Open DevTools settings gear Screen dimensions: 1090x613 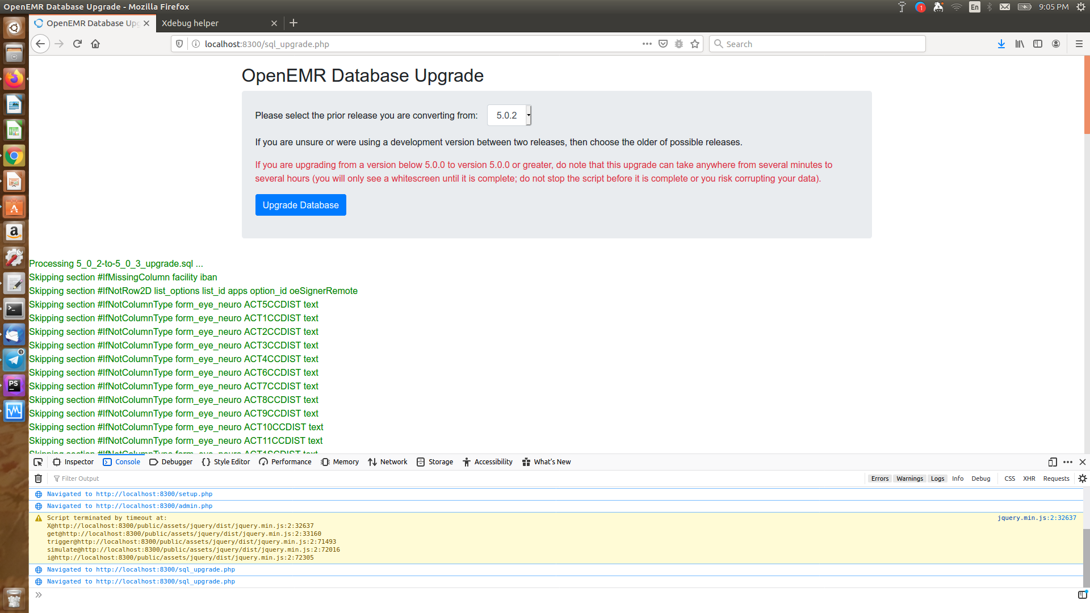1083,478
